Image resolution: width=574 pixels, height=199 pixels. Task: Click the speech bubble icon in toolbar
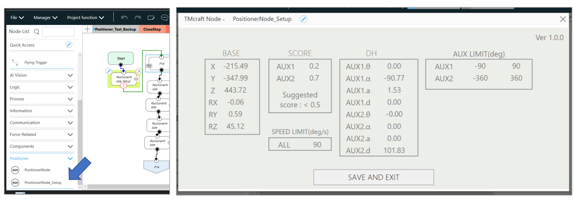[164, 18]
